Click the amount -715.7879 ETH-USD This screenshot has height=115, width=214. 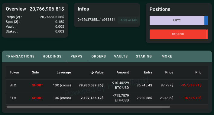pyautogui.click(x=121, y=98)
